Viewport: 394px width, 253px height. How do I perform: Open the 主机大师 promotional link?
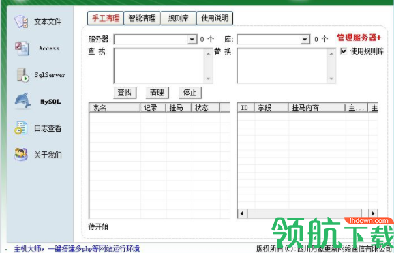[76, 249]
